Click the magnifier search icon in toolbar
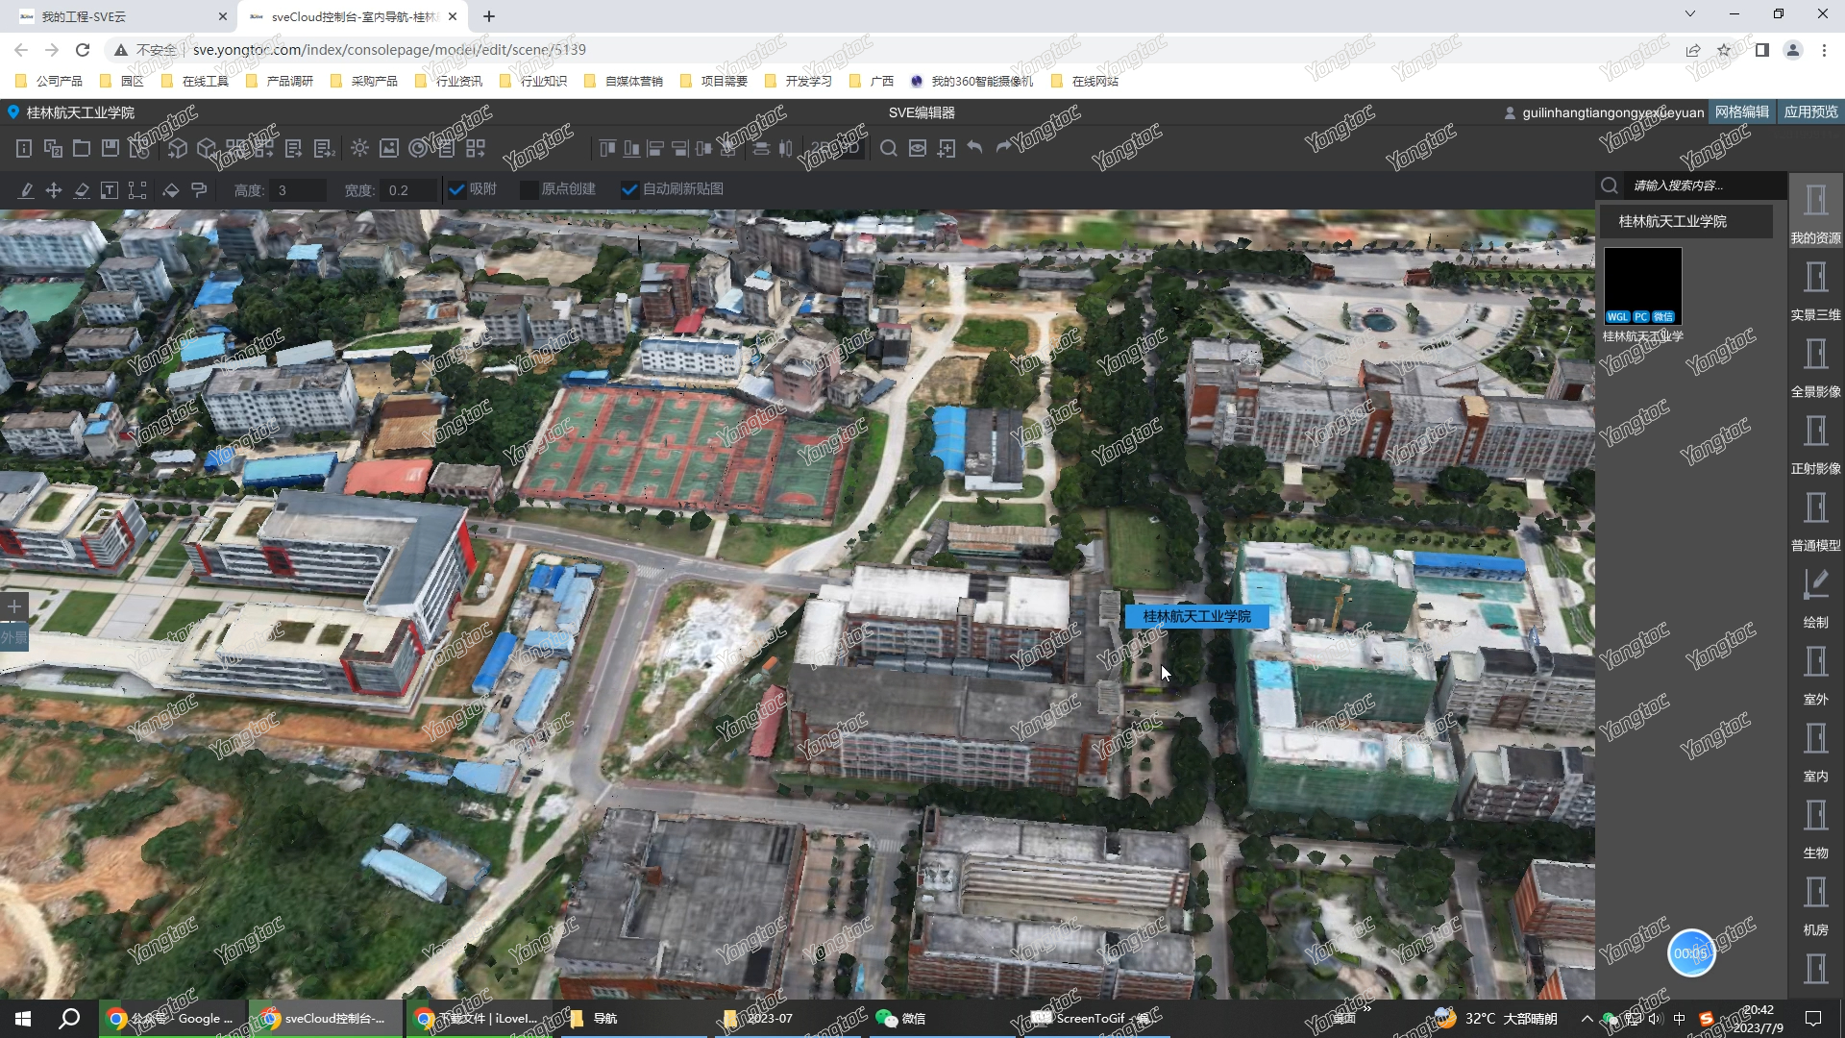The height and width of the screenshot is (1038, 1845). coord(889,148)
